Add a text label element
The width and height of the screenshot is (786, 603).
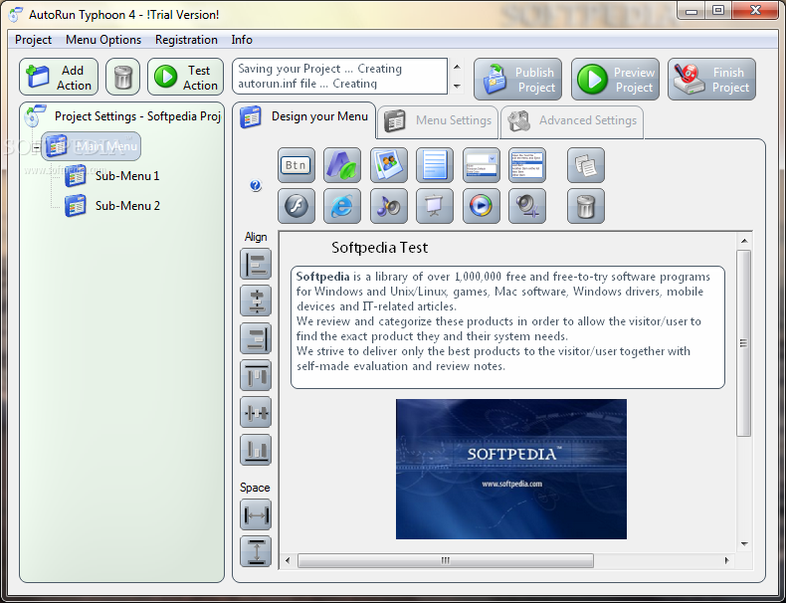(342, 165)
